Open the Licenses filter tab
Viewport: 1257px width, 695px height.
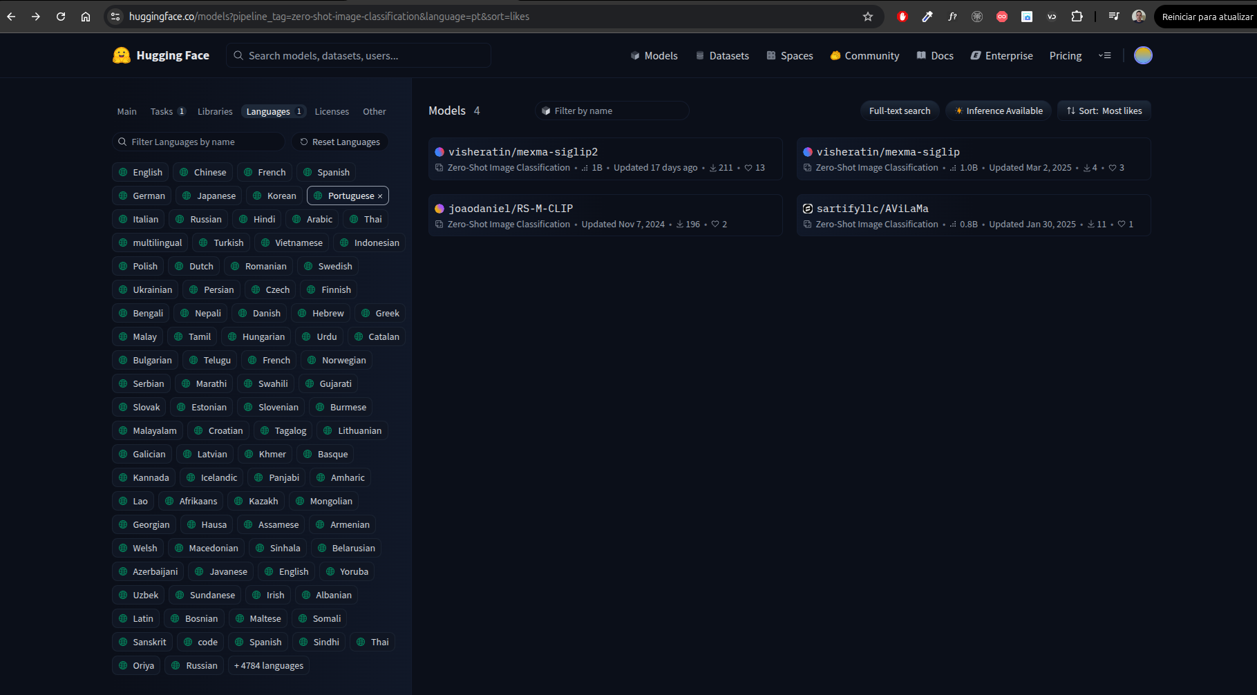[332, 111]
